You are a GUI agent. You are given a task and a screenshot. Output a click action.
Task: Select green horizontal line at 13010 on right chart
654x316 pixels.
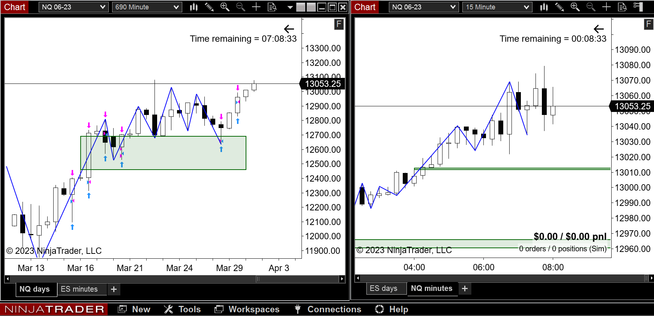pos(512,169)
